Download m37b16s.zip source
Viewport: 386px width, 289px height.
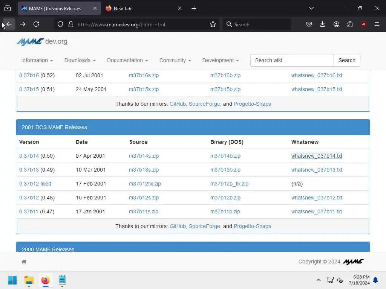144,75
